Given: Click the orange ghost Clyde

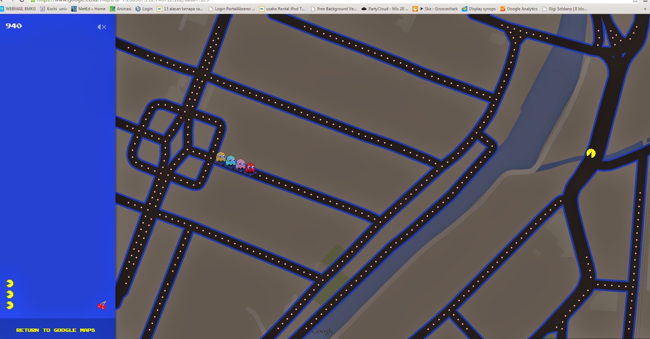Looking at the screenshot, I should pyautogui.click(x=221, y=157).
